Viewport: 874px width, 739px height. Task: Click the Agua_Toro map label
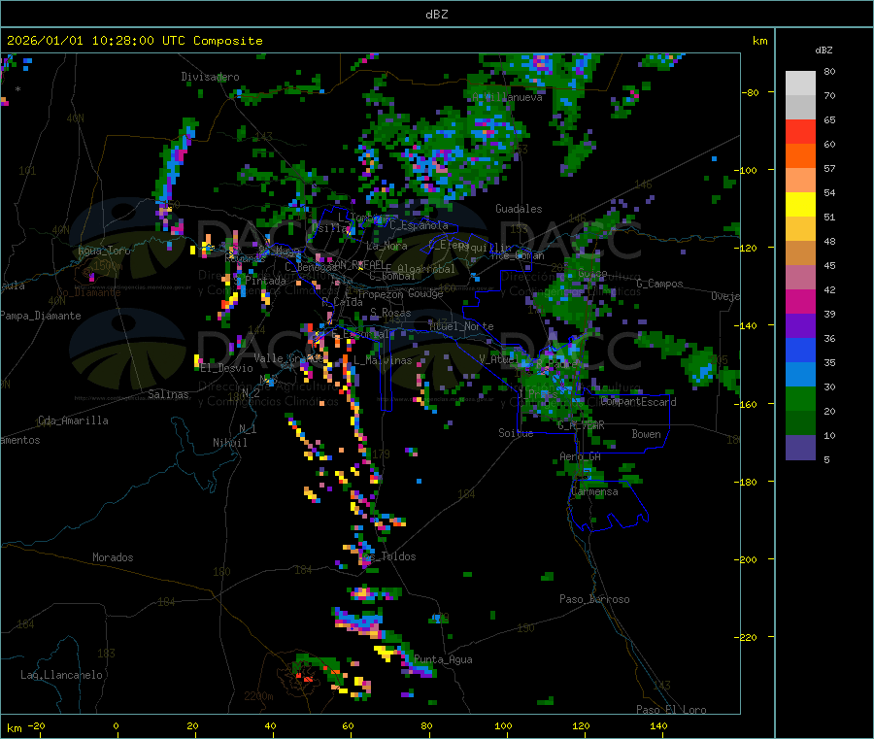coord(104,251)
